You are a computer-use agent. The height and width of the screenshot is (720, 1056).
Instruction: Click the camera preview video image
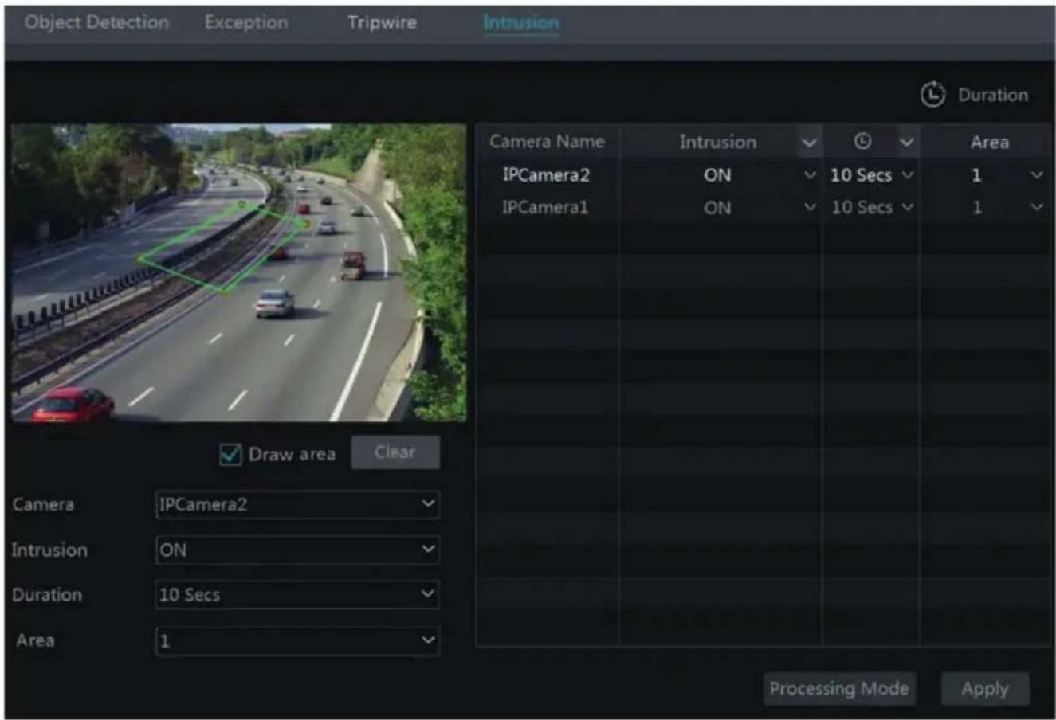(239, 272)
